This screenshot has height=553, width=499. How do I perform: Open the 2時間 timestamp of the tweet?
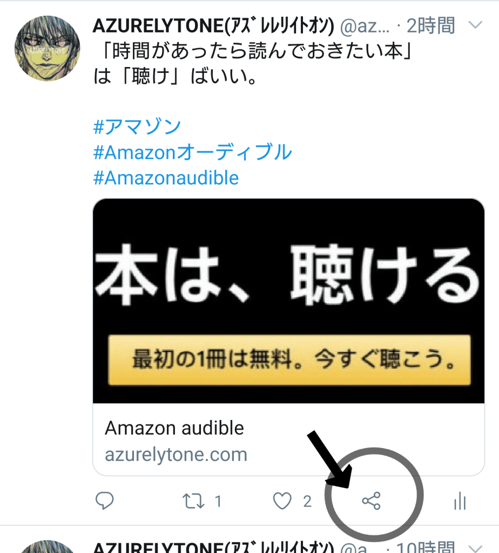[430, 26]
